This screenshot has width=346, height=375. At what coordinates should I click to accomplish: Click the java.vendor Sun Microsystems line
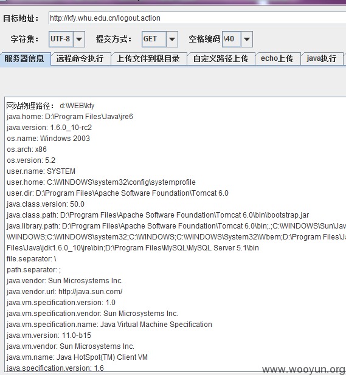pos(64,281)
